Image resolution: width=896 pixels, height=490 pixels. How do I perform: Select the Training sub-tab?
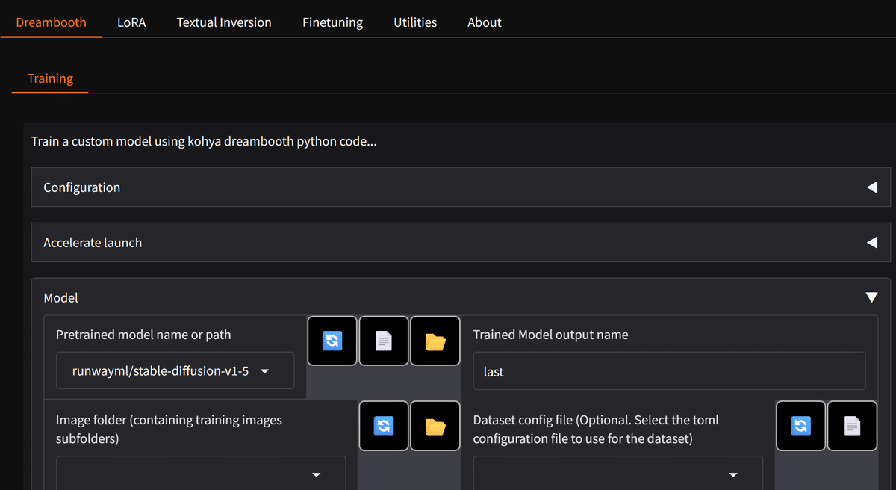coord(50,78)
